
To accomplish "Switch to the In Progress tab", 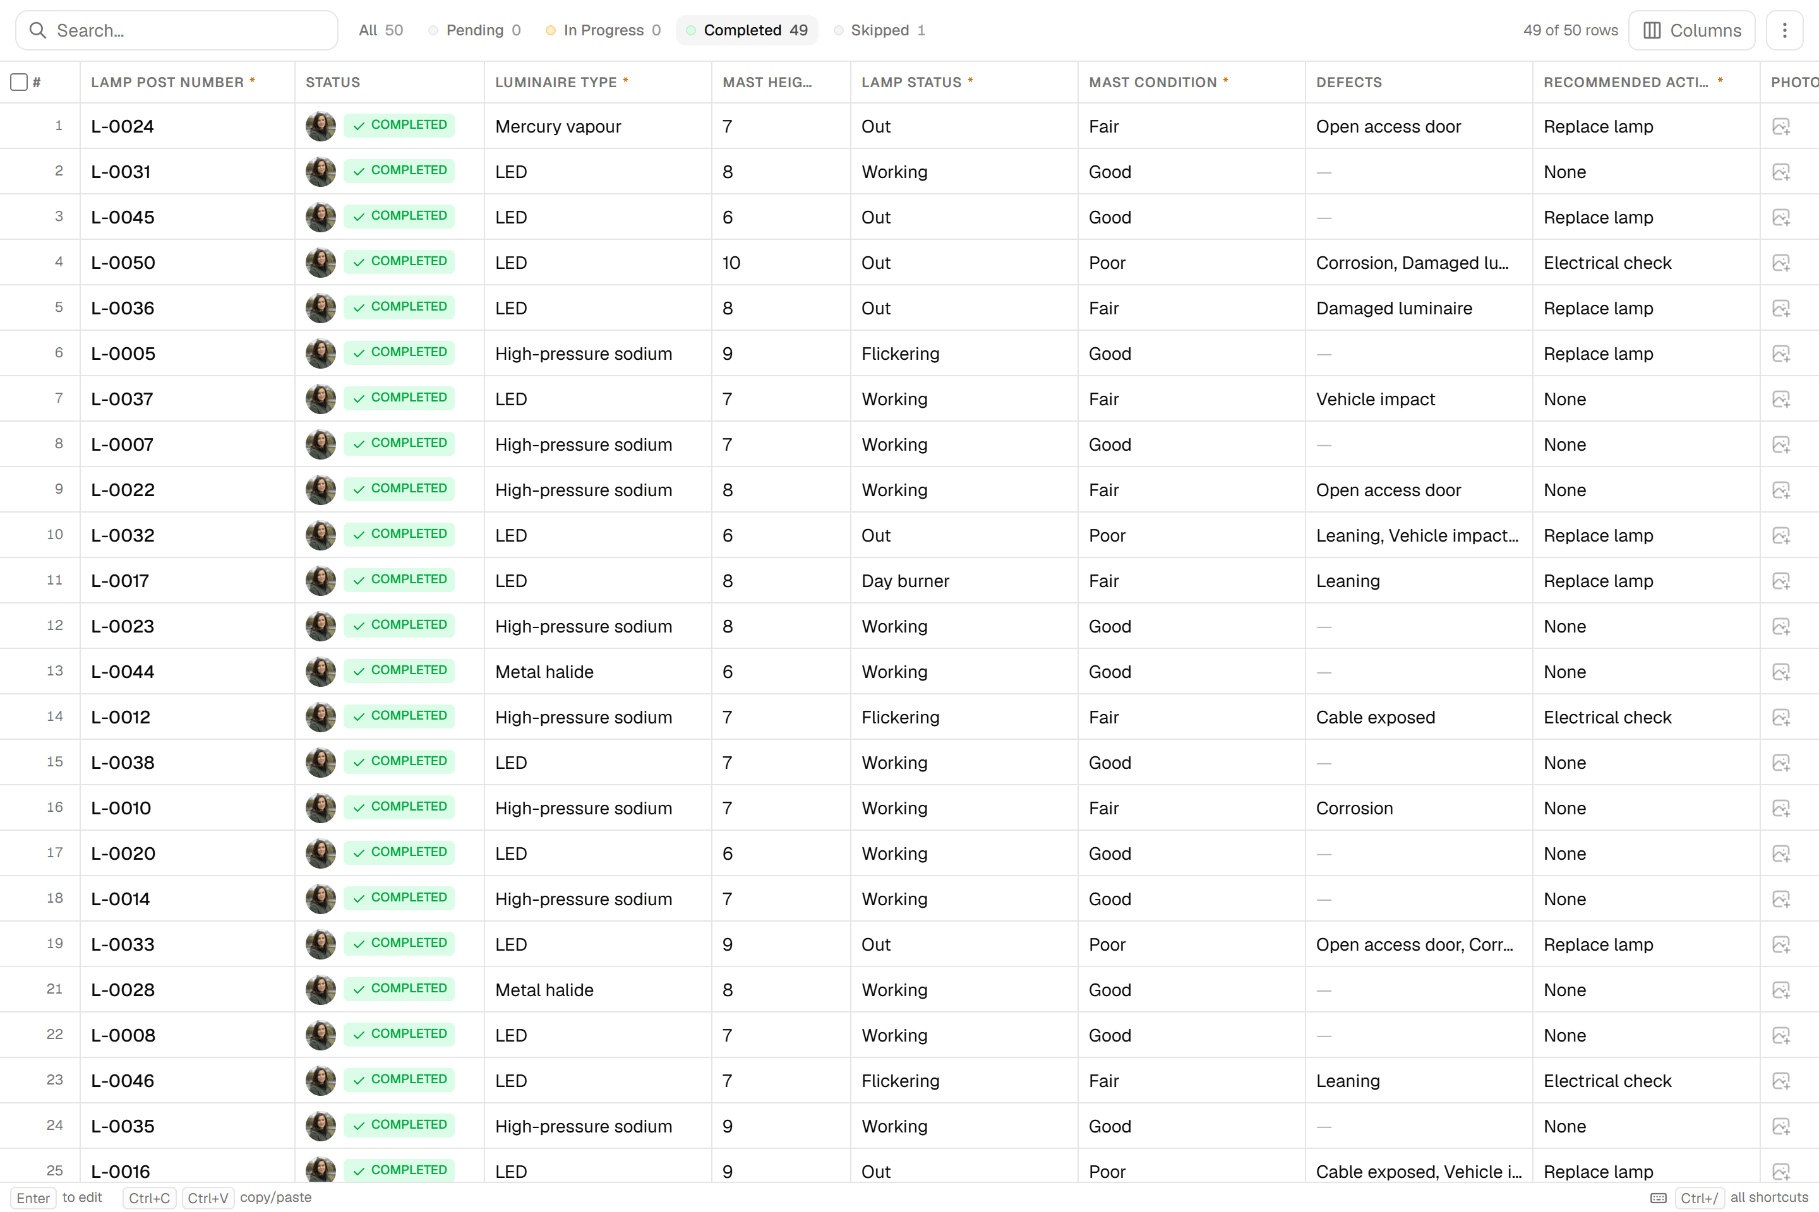I will point(603,30).
